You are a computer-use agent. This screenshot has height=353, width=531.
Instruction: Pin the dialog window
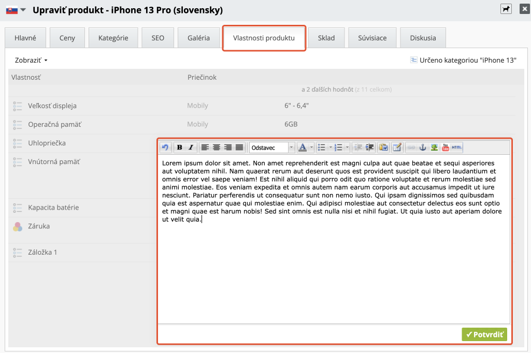[506, 9]
